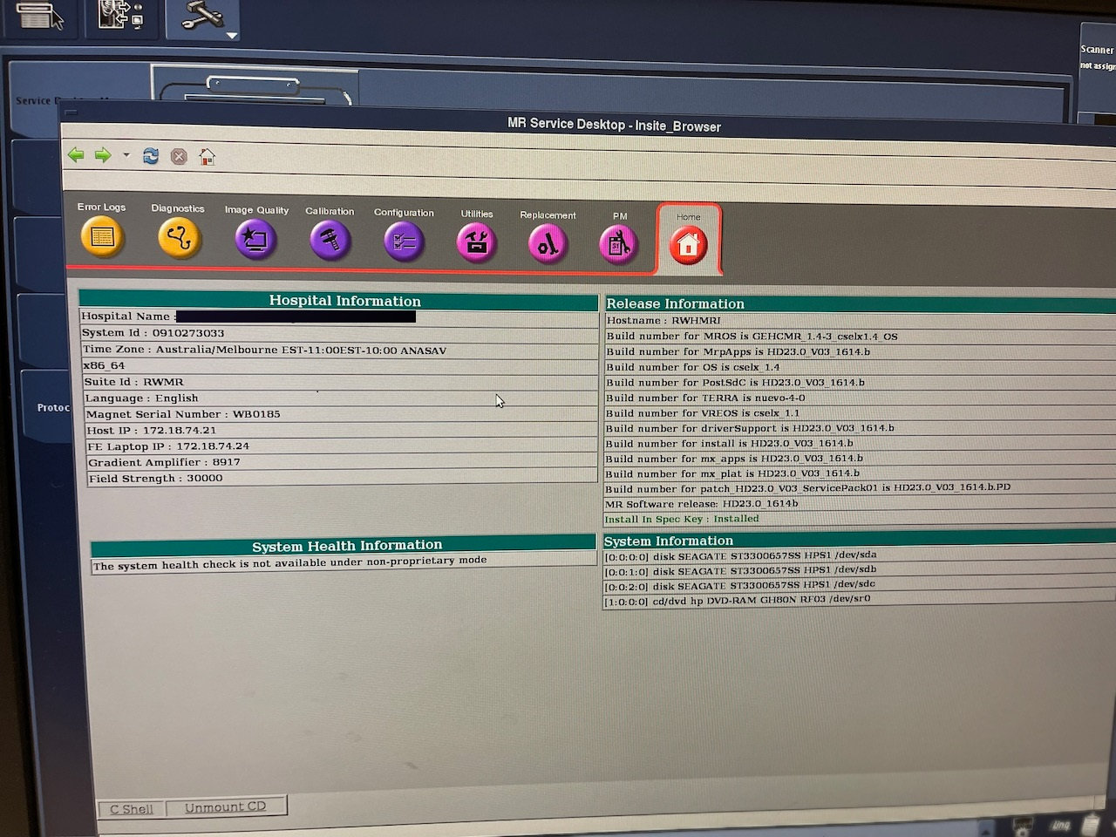
Task: Go forward with green right arrow
Action: 103,155
